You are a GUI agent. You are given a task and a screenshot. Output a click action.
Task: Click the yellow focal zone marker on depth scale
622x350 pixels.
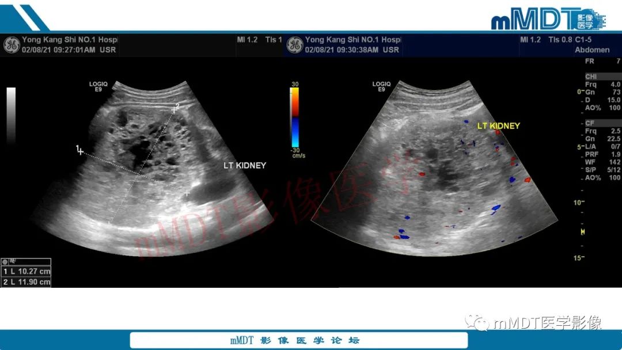coord(582,231)
